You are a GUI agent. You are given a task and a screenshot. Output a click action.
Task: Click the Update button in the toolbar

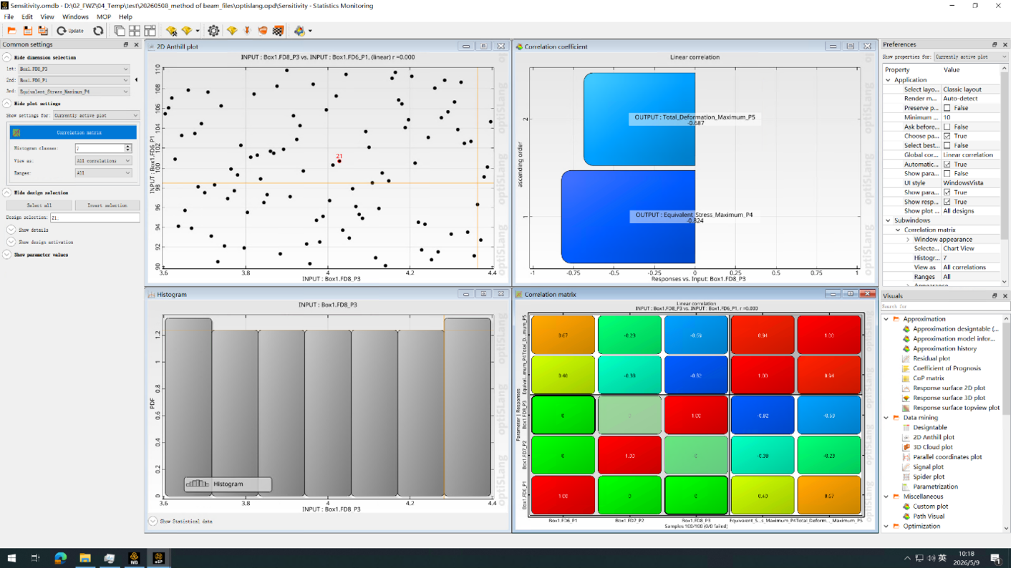click(71, 31)
